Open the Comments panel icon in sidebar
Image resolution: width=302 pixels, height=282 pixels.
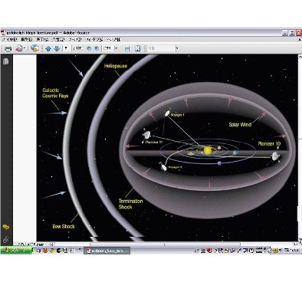tap(5, 227)
